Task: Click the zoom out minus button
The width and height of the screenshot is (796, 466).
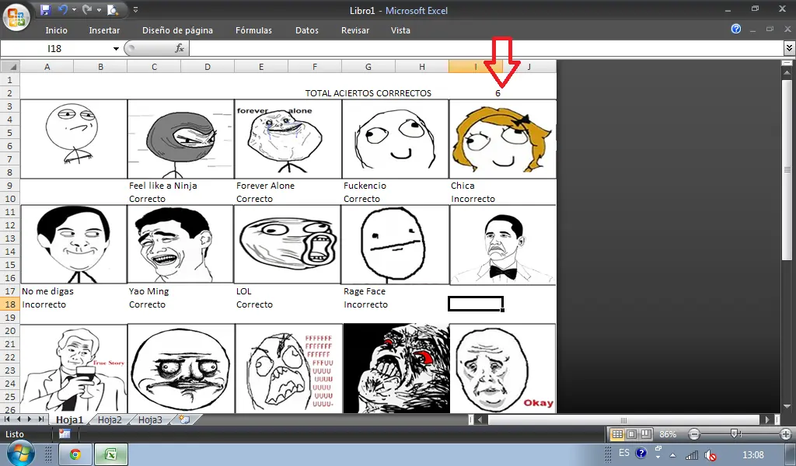Action: point(694,434)
